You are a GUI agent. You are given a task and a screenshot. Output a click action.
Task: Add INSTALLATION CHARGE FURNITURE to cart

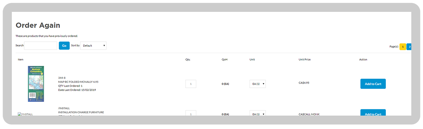click(x=373, y=113)
